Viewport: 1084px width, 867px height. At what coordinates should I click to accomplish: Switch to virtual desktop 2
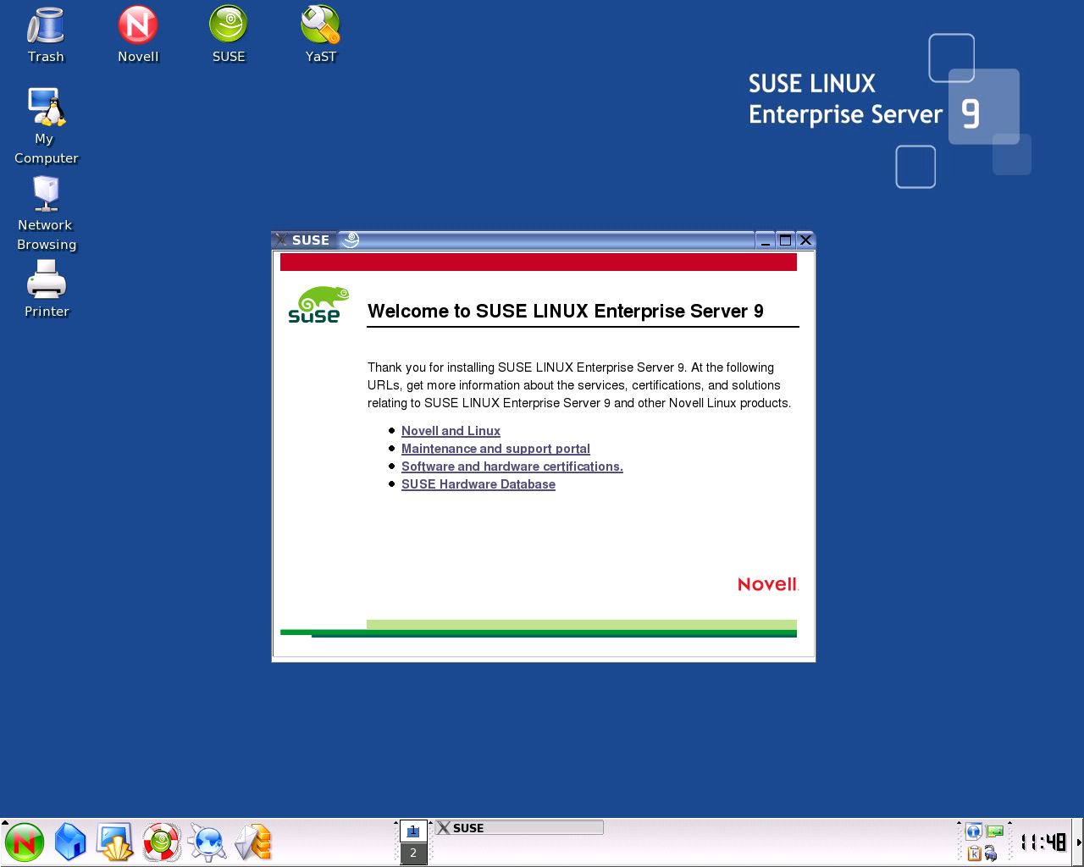pyautogui.click(x=413, y=853)
